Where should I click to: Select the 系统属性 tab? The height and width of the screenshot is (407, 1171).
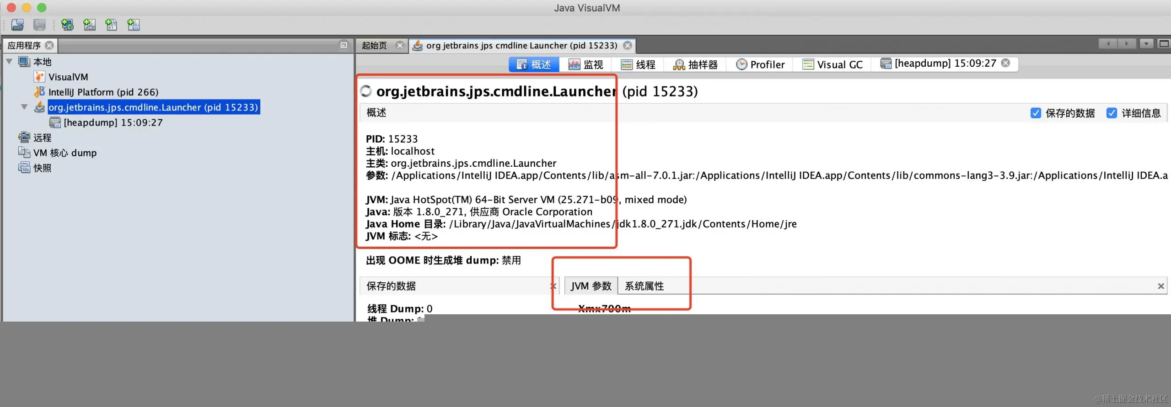645,286
